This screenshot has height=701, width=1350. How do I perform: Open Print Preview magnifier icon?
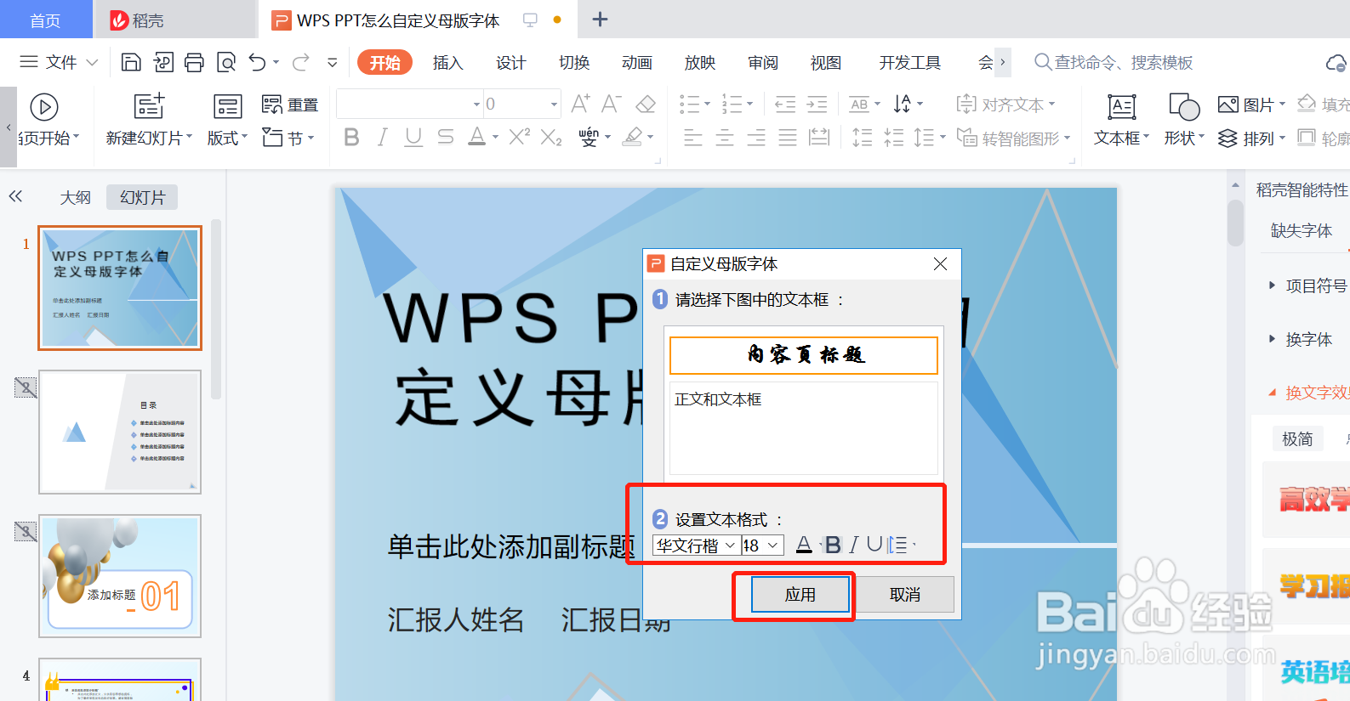pos(226,62)
